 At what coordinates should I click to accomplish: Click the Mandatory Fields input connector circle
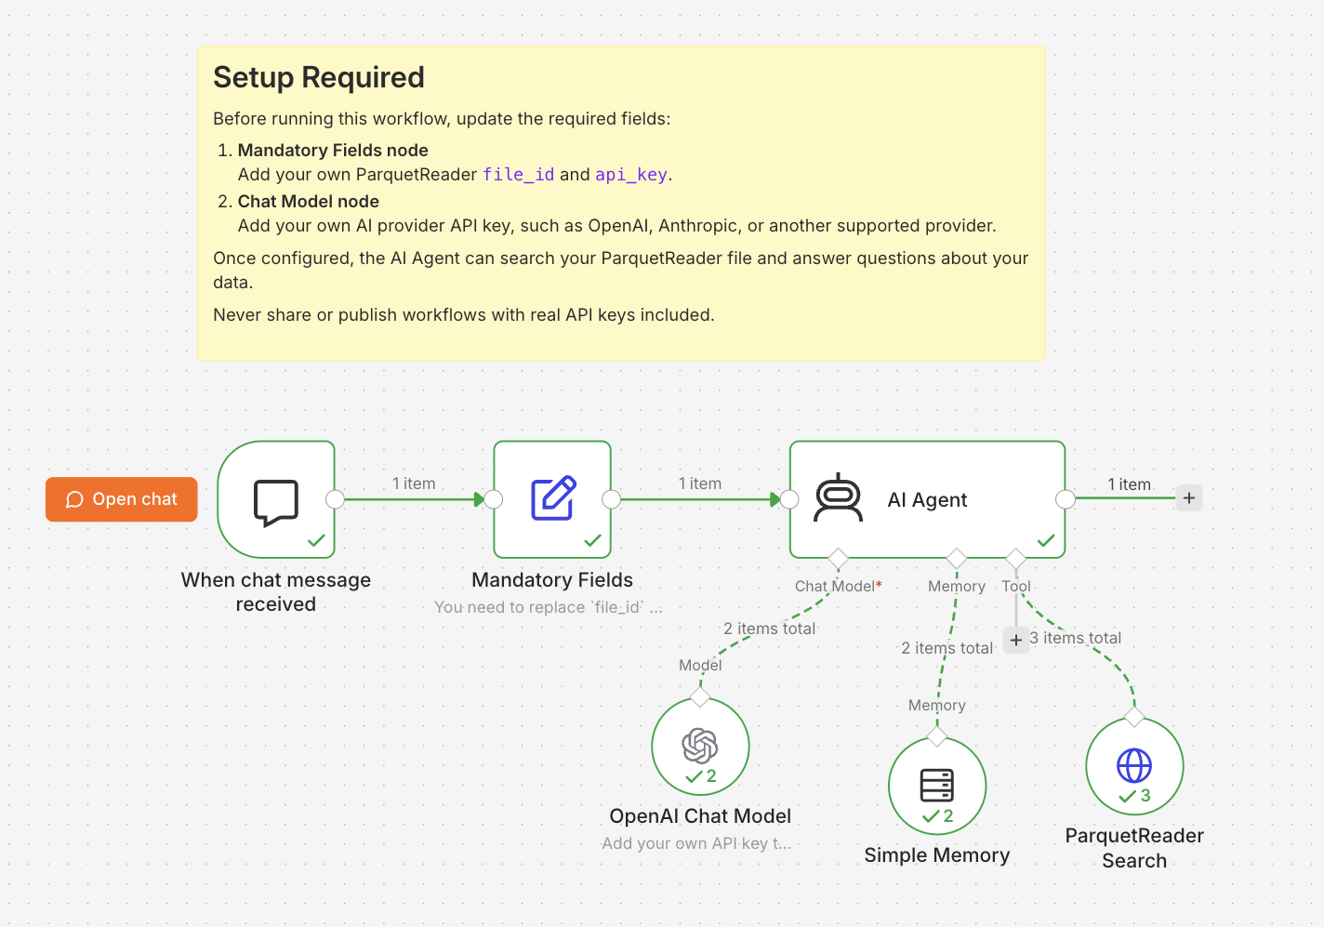pyautogui.click(x=494, y=499)
